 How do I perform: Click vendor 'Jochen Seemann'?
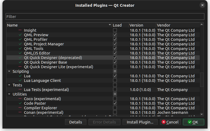[173, 112]
